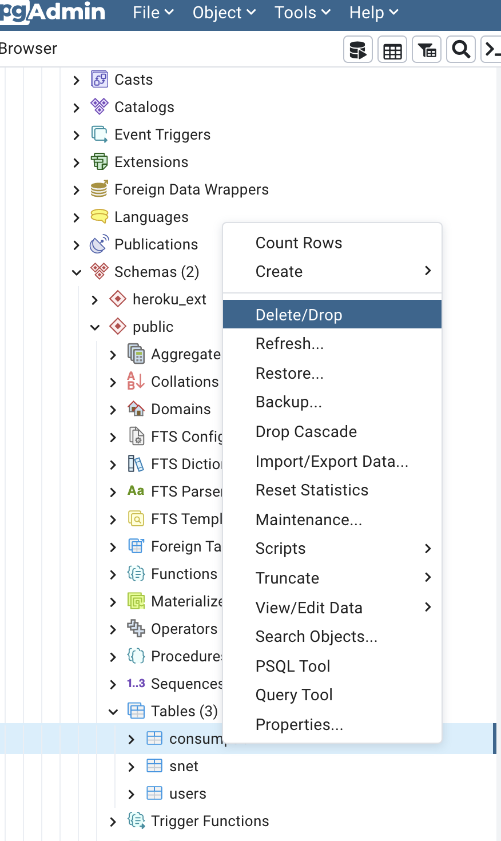Collapse the Schemas (2) node
The width and height of the screenshot is (501, 841).
pos(77,272)
